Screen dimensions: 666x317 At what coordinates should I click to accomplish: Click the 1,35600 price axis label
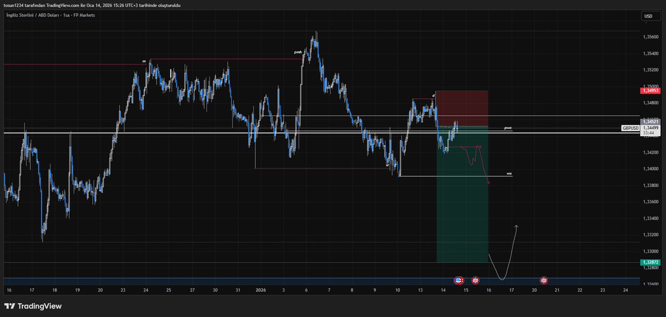(651, 37)
